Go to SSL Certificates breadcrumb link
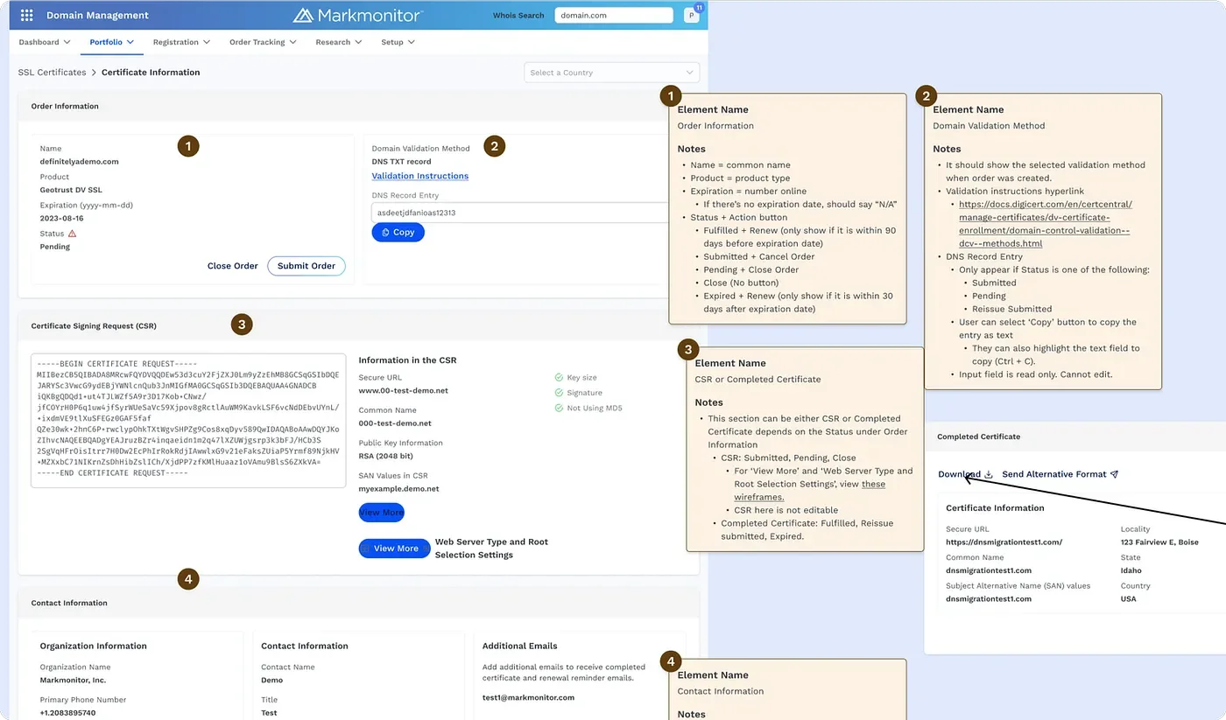The height and width of the screenshot is (720, 1226). [x=52, y=73]
